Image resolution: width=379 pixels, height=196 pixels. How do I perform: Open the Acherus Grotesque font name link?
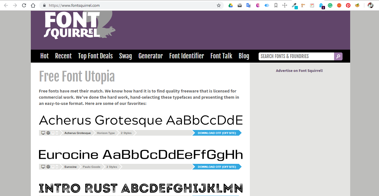[77, 133]
